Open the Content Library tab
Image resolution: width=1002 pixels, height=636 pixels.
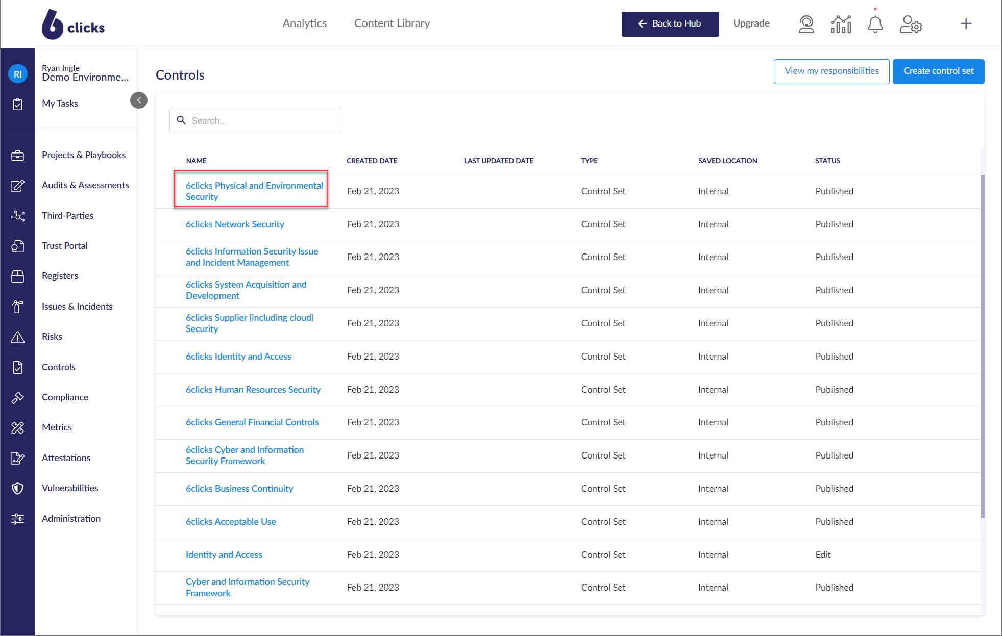[x=392, y=23]
